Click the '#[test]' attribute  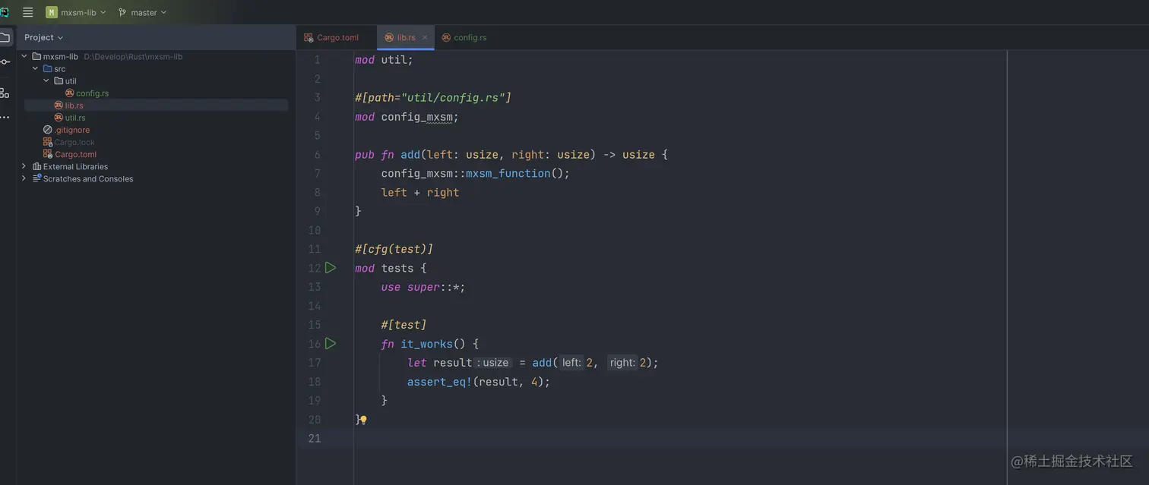point(404,325)
